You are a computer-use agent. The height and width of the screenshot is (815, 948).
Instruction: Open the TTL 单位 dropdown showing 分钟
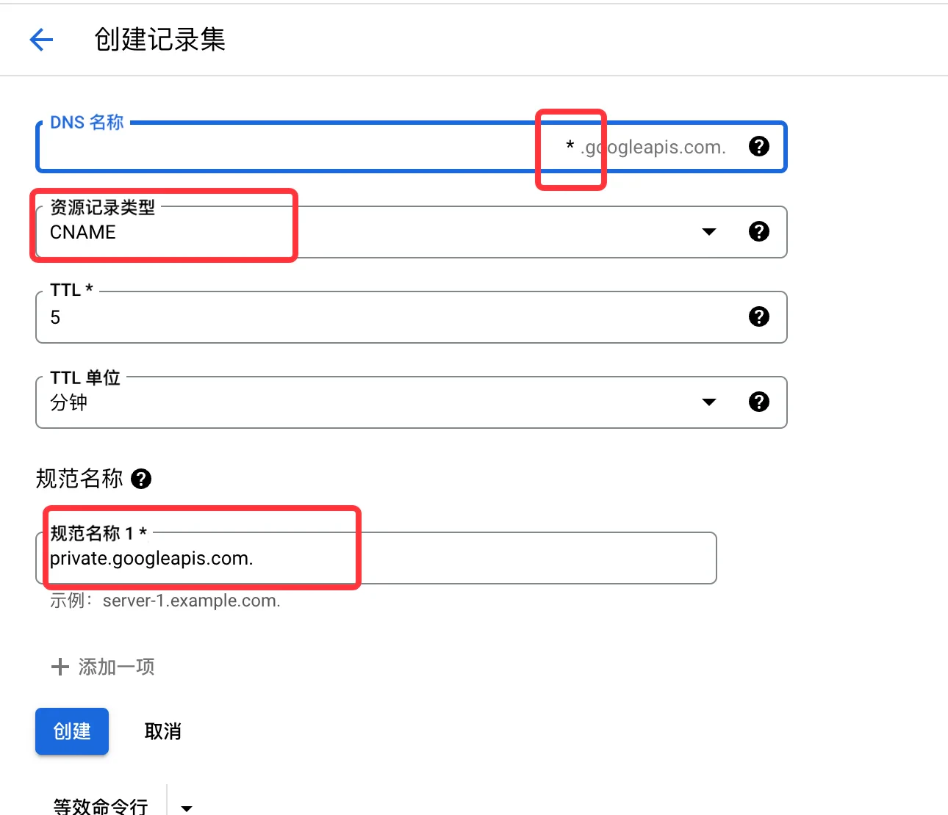412,402
